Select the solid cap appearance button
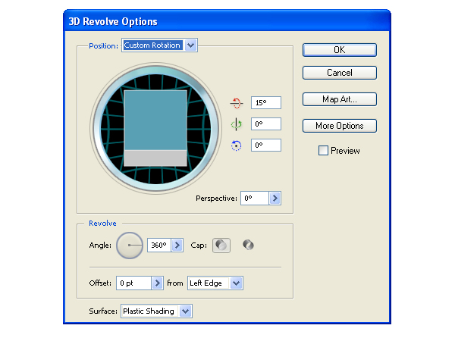 221,246
